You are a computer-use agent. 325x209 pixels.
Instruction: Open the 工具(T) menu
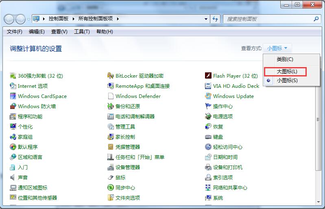click(82, 32)
